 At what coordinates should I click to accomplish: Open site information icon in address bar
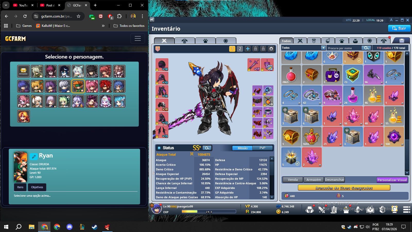pyautogui.click(x=36, y=16)
